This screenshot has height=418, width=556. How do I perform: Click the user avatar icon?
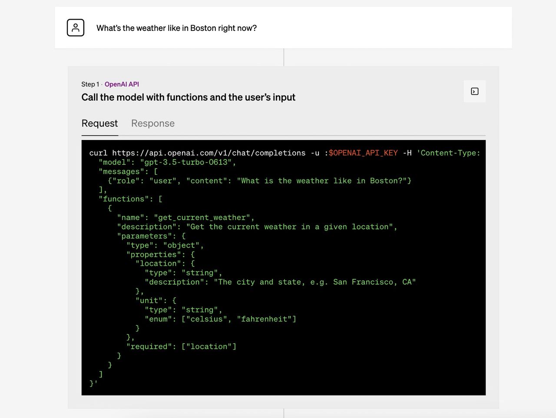pos(76,27)
